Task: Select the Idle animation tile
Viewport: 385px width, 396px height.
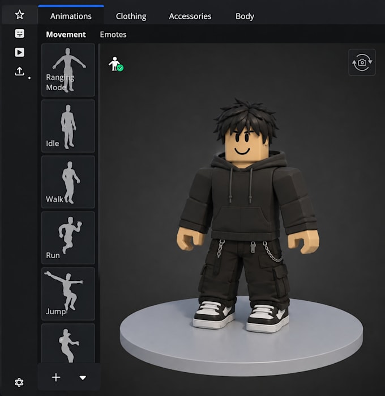Action: click(68, 126)
